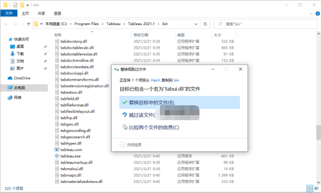Expand the ribbon with the chevron
The width and height of the screenshot is (321, 193).
[x=311, y=14]
